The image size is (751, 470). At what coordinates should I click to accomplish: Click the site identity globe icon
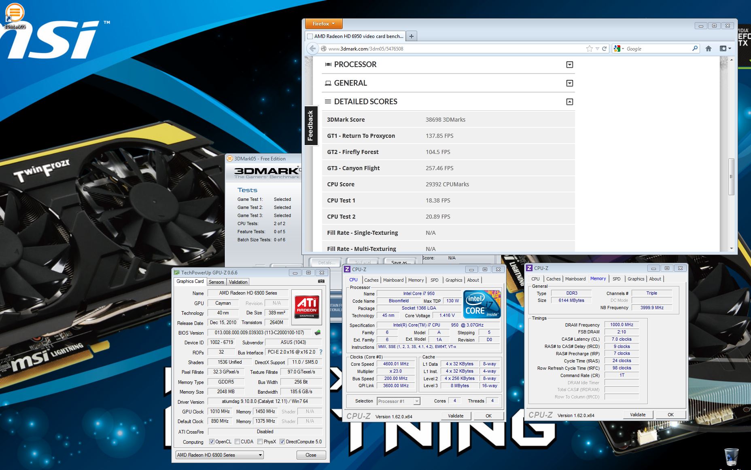[x=323, y=48]
